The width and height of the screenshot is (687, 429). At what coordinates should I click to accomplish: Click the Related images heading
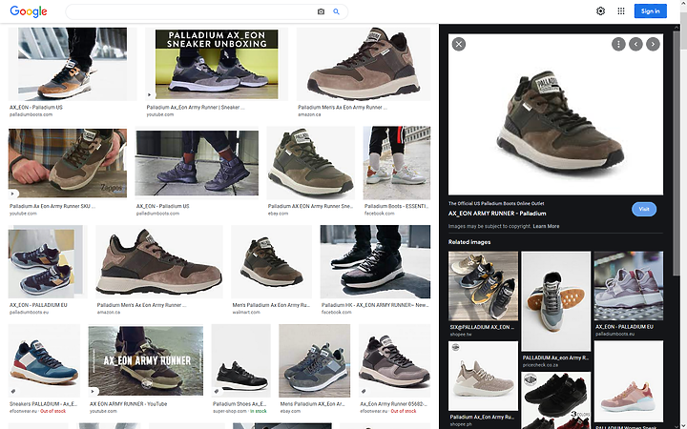tap(469, 242)
